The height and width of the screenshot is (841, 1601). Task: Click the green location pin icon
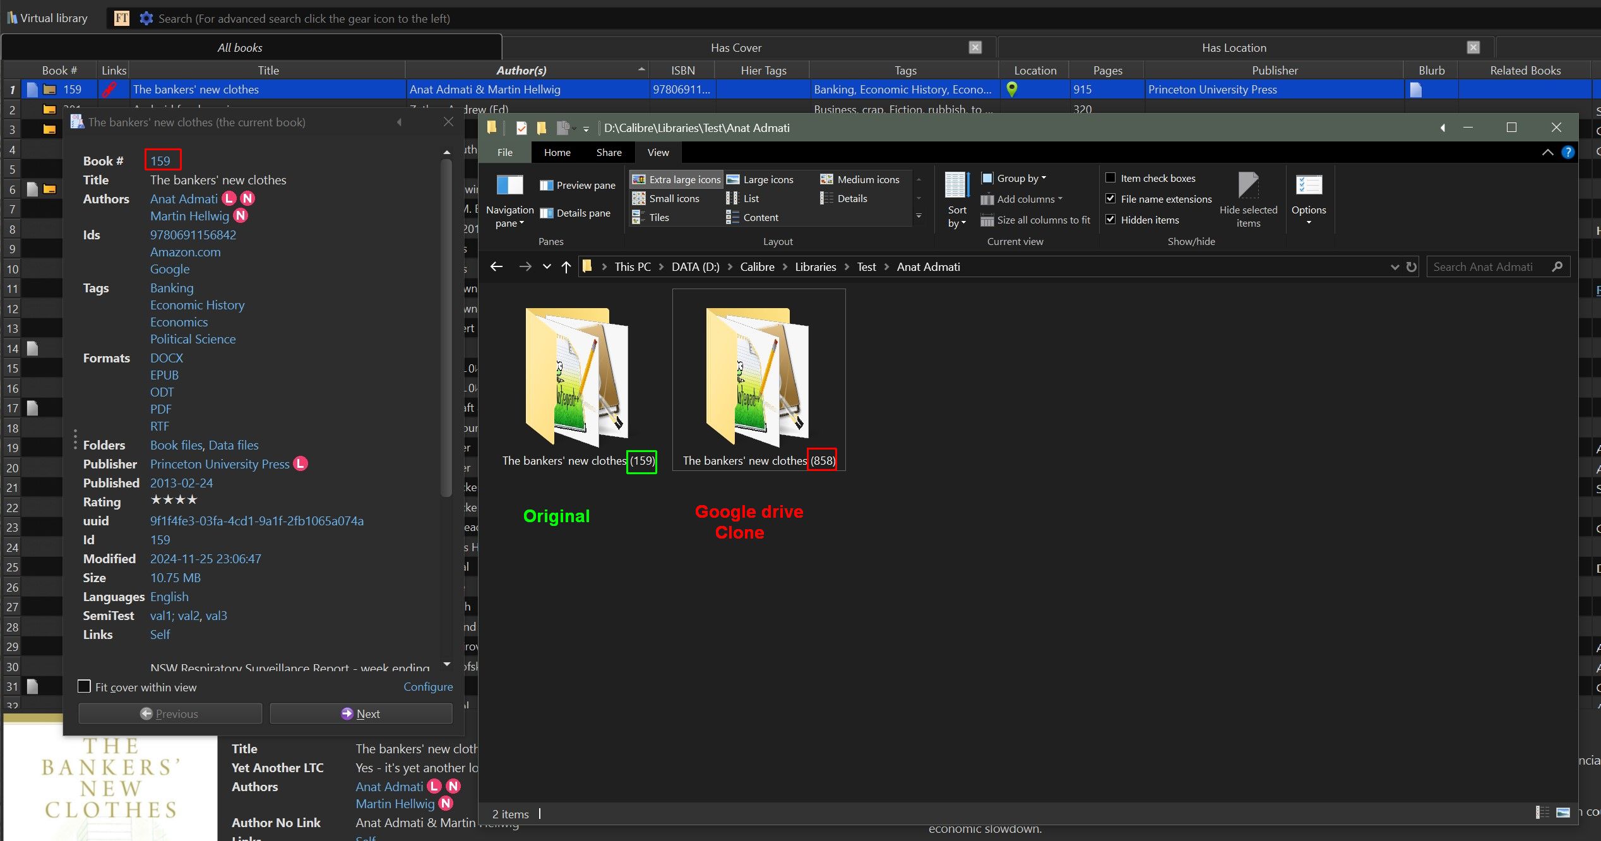click(1011, 89)
